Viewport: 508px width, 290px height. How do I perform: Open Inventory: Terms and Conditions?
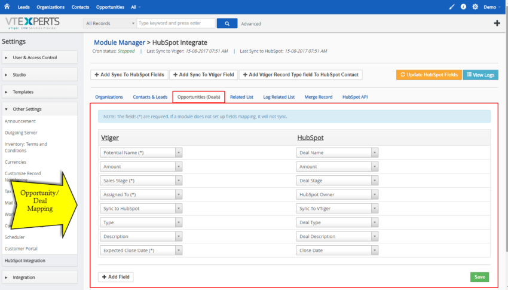tap(26, 147)
